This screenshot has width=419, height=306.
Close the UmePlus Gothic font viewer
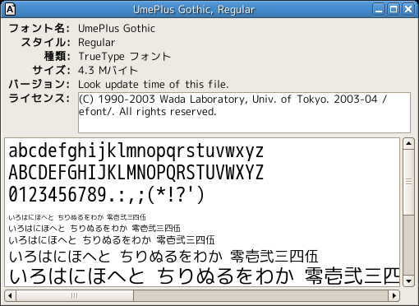pyautogui.click(x=408, y=9)
